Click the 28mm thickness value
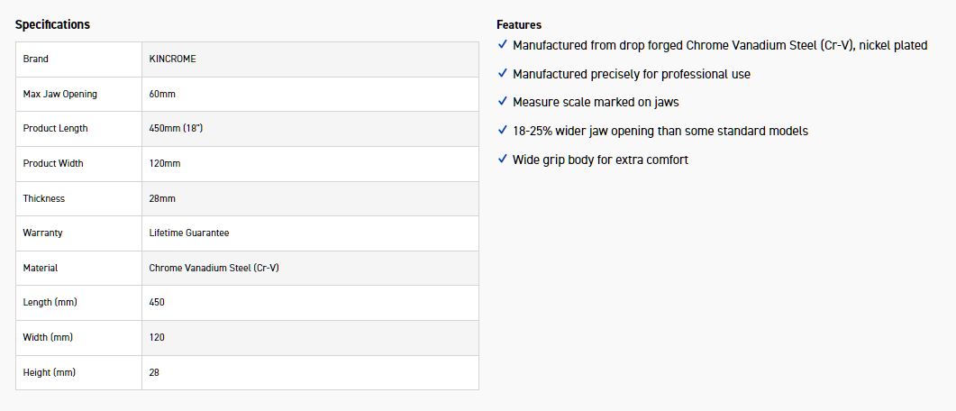The width and height of the screenshot is (956, 411). click(162, 198)
